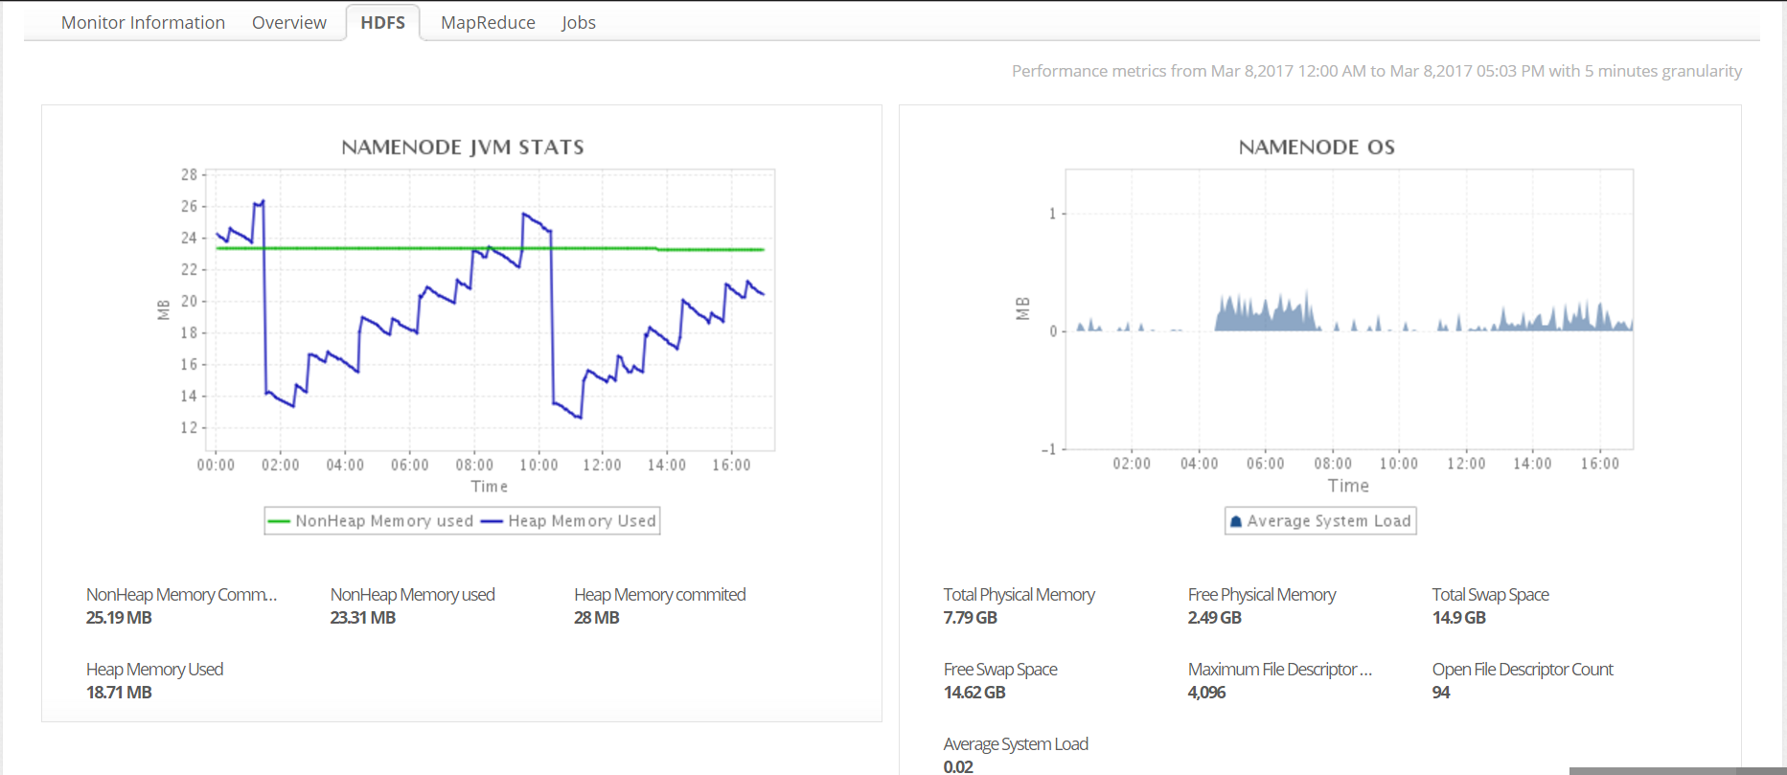Open the Overview tab
This screenshot has width=1787, height=775.
pyautogui.click(x=288, y=22)
